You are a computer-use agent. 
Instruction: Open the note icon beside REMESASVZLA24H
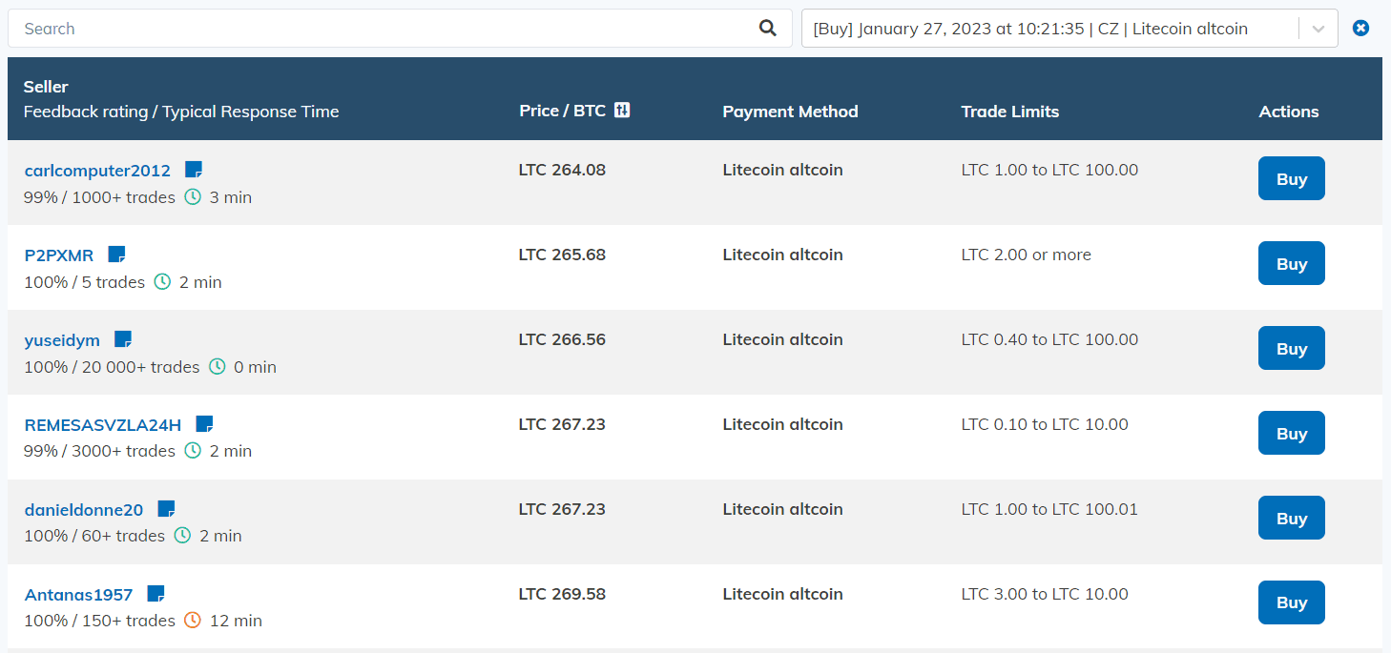coord(204,424)
